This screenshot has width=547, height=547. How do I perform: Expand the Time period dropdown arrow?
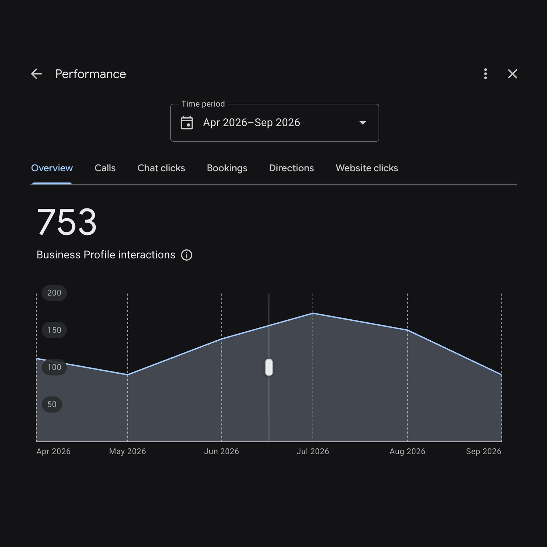click(x=362, y=123)
